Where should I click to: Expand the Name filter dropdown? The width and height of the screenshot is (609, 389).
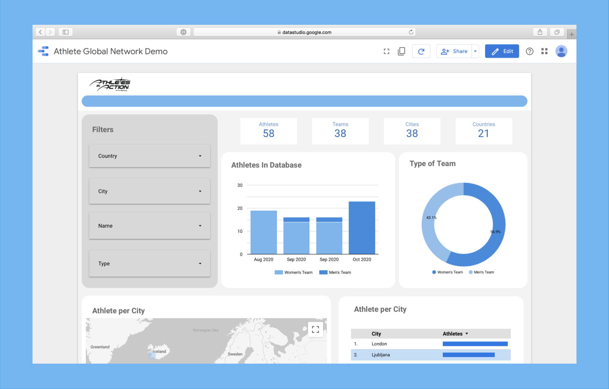150,226
